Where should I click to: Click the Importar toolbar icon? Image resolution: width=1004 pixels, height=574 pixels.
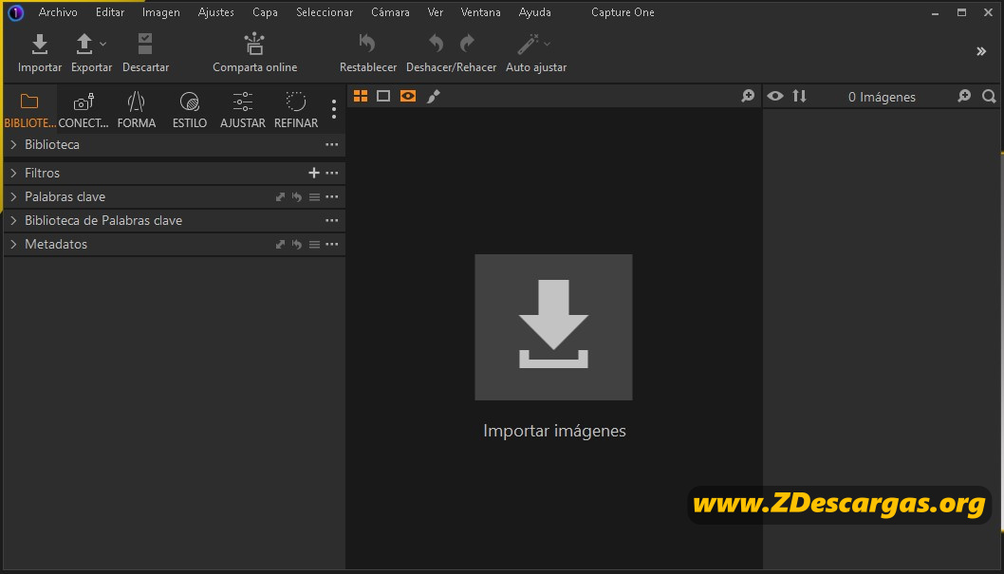[40, 45]
